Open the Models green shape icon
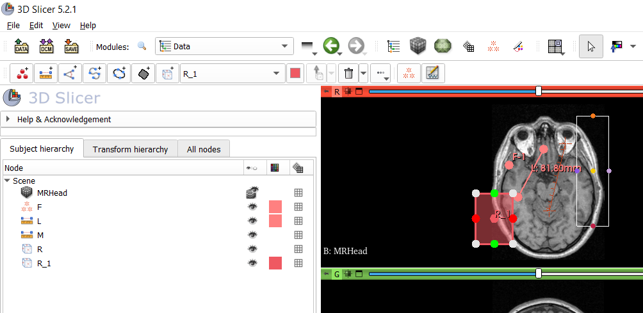The height and width of the screenshot is (313, 643). (x=443, y=46)
